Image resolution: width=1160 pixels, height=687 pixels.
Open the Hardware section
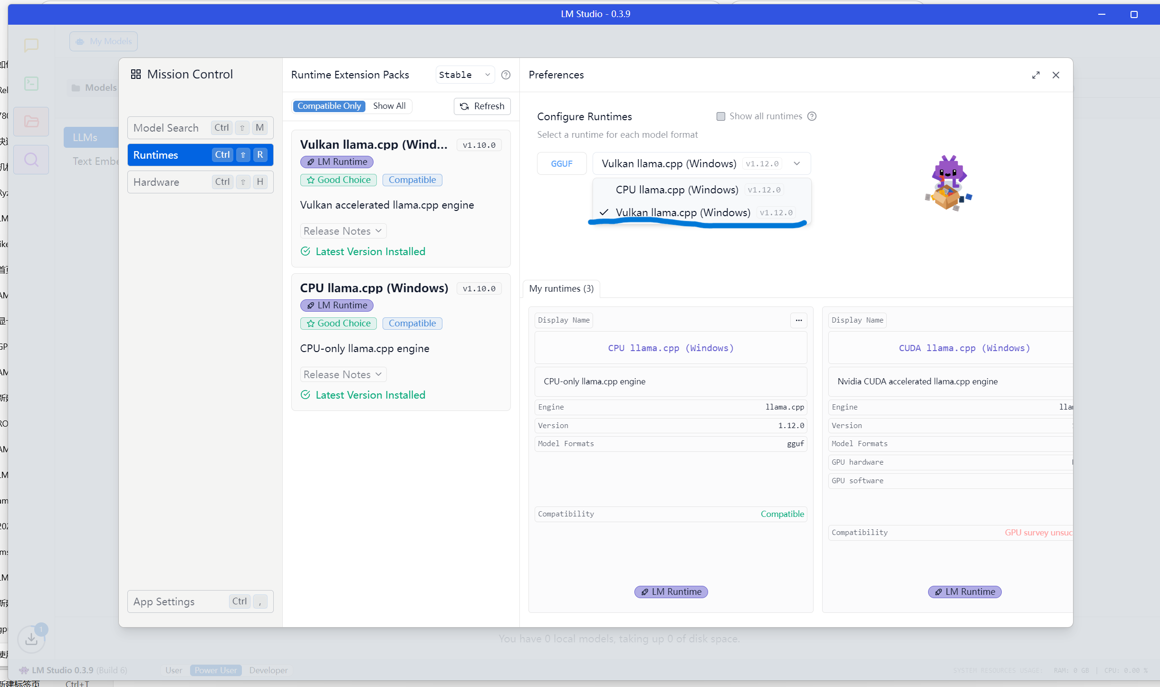[x=200, y=182]
